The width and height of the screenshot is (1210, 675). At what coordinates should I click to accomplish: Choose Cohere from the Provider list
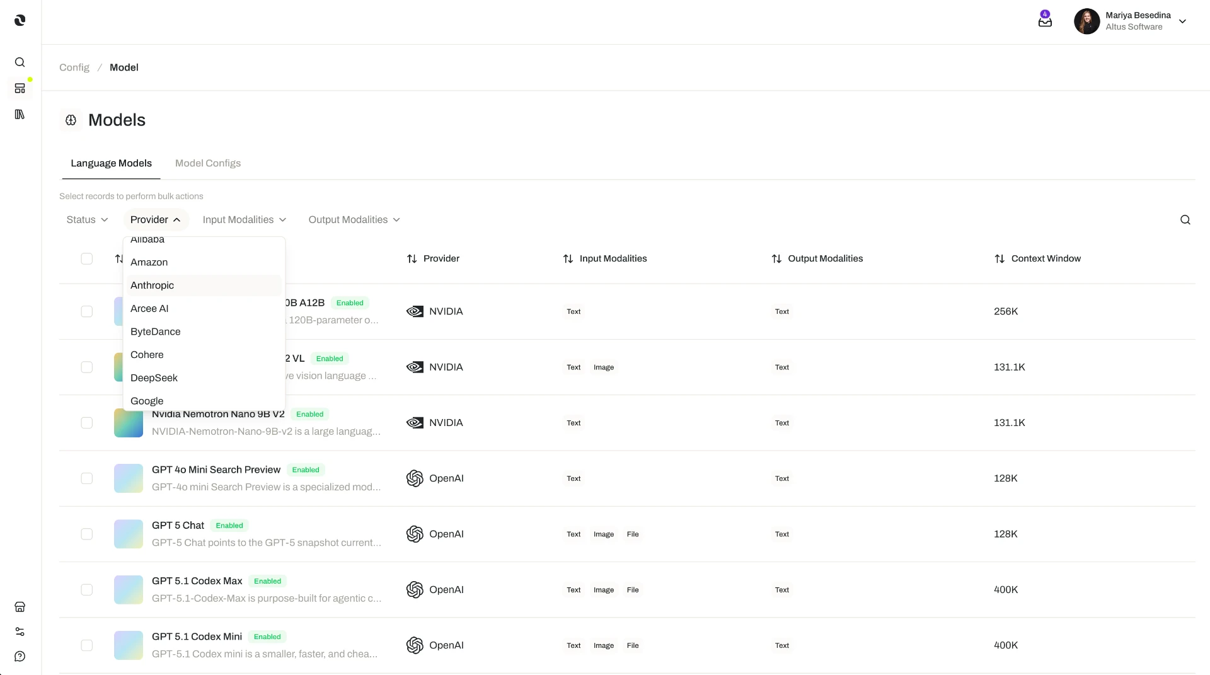(x=204, y=355)
